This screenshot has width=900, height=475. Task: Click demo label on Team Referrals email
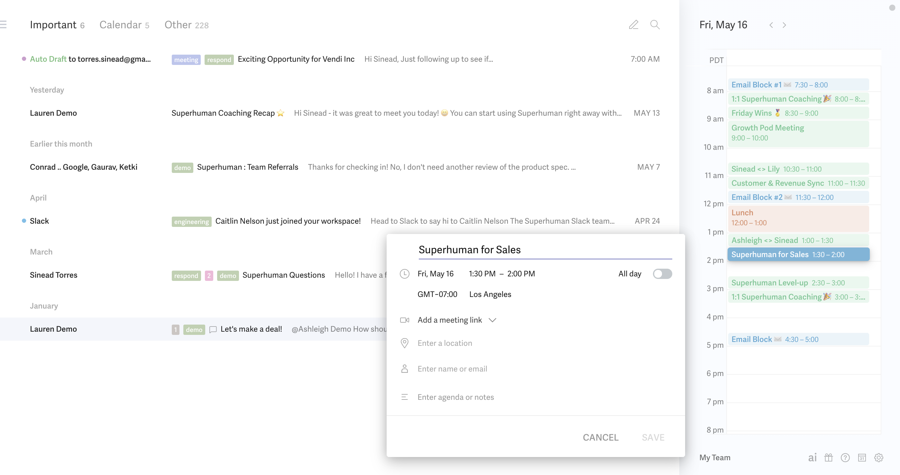(182, 167)
